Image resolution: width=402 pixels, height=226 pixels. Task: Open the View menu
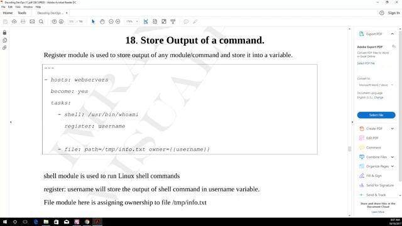18,7
